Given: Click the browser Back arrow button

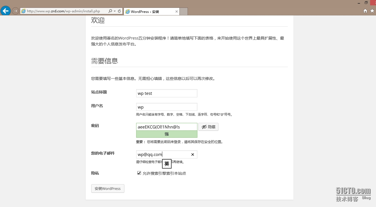Looking at the screenshot, I should 6,11.
